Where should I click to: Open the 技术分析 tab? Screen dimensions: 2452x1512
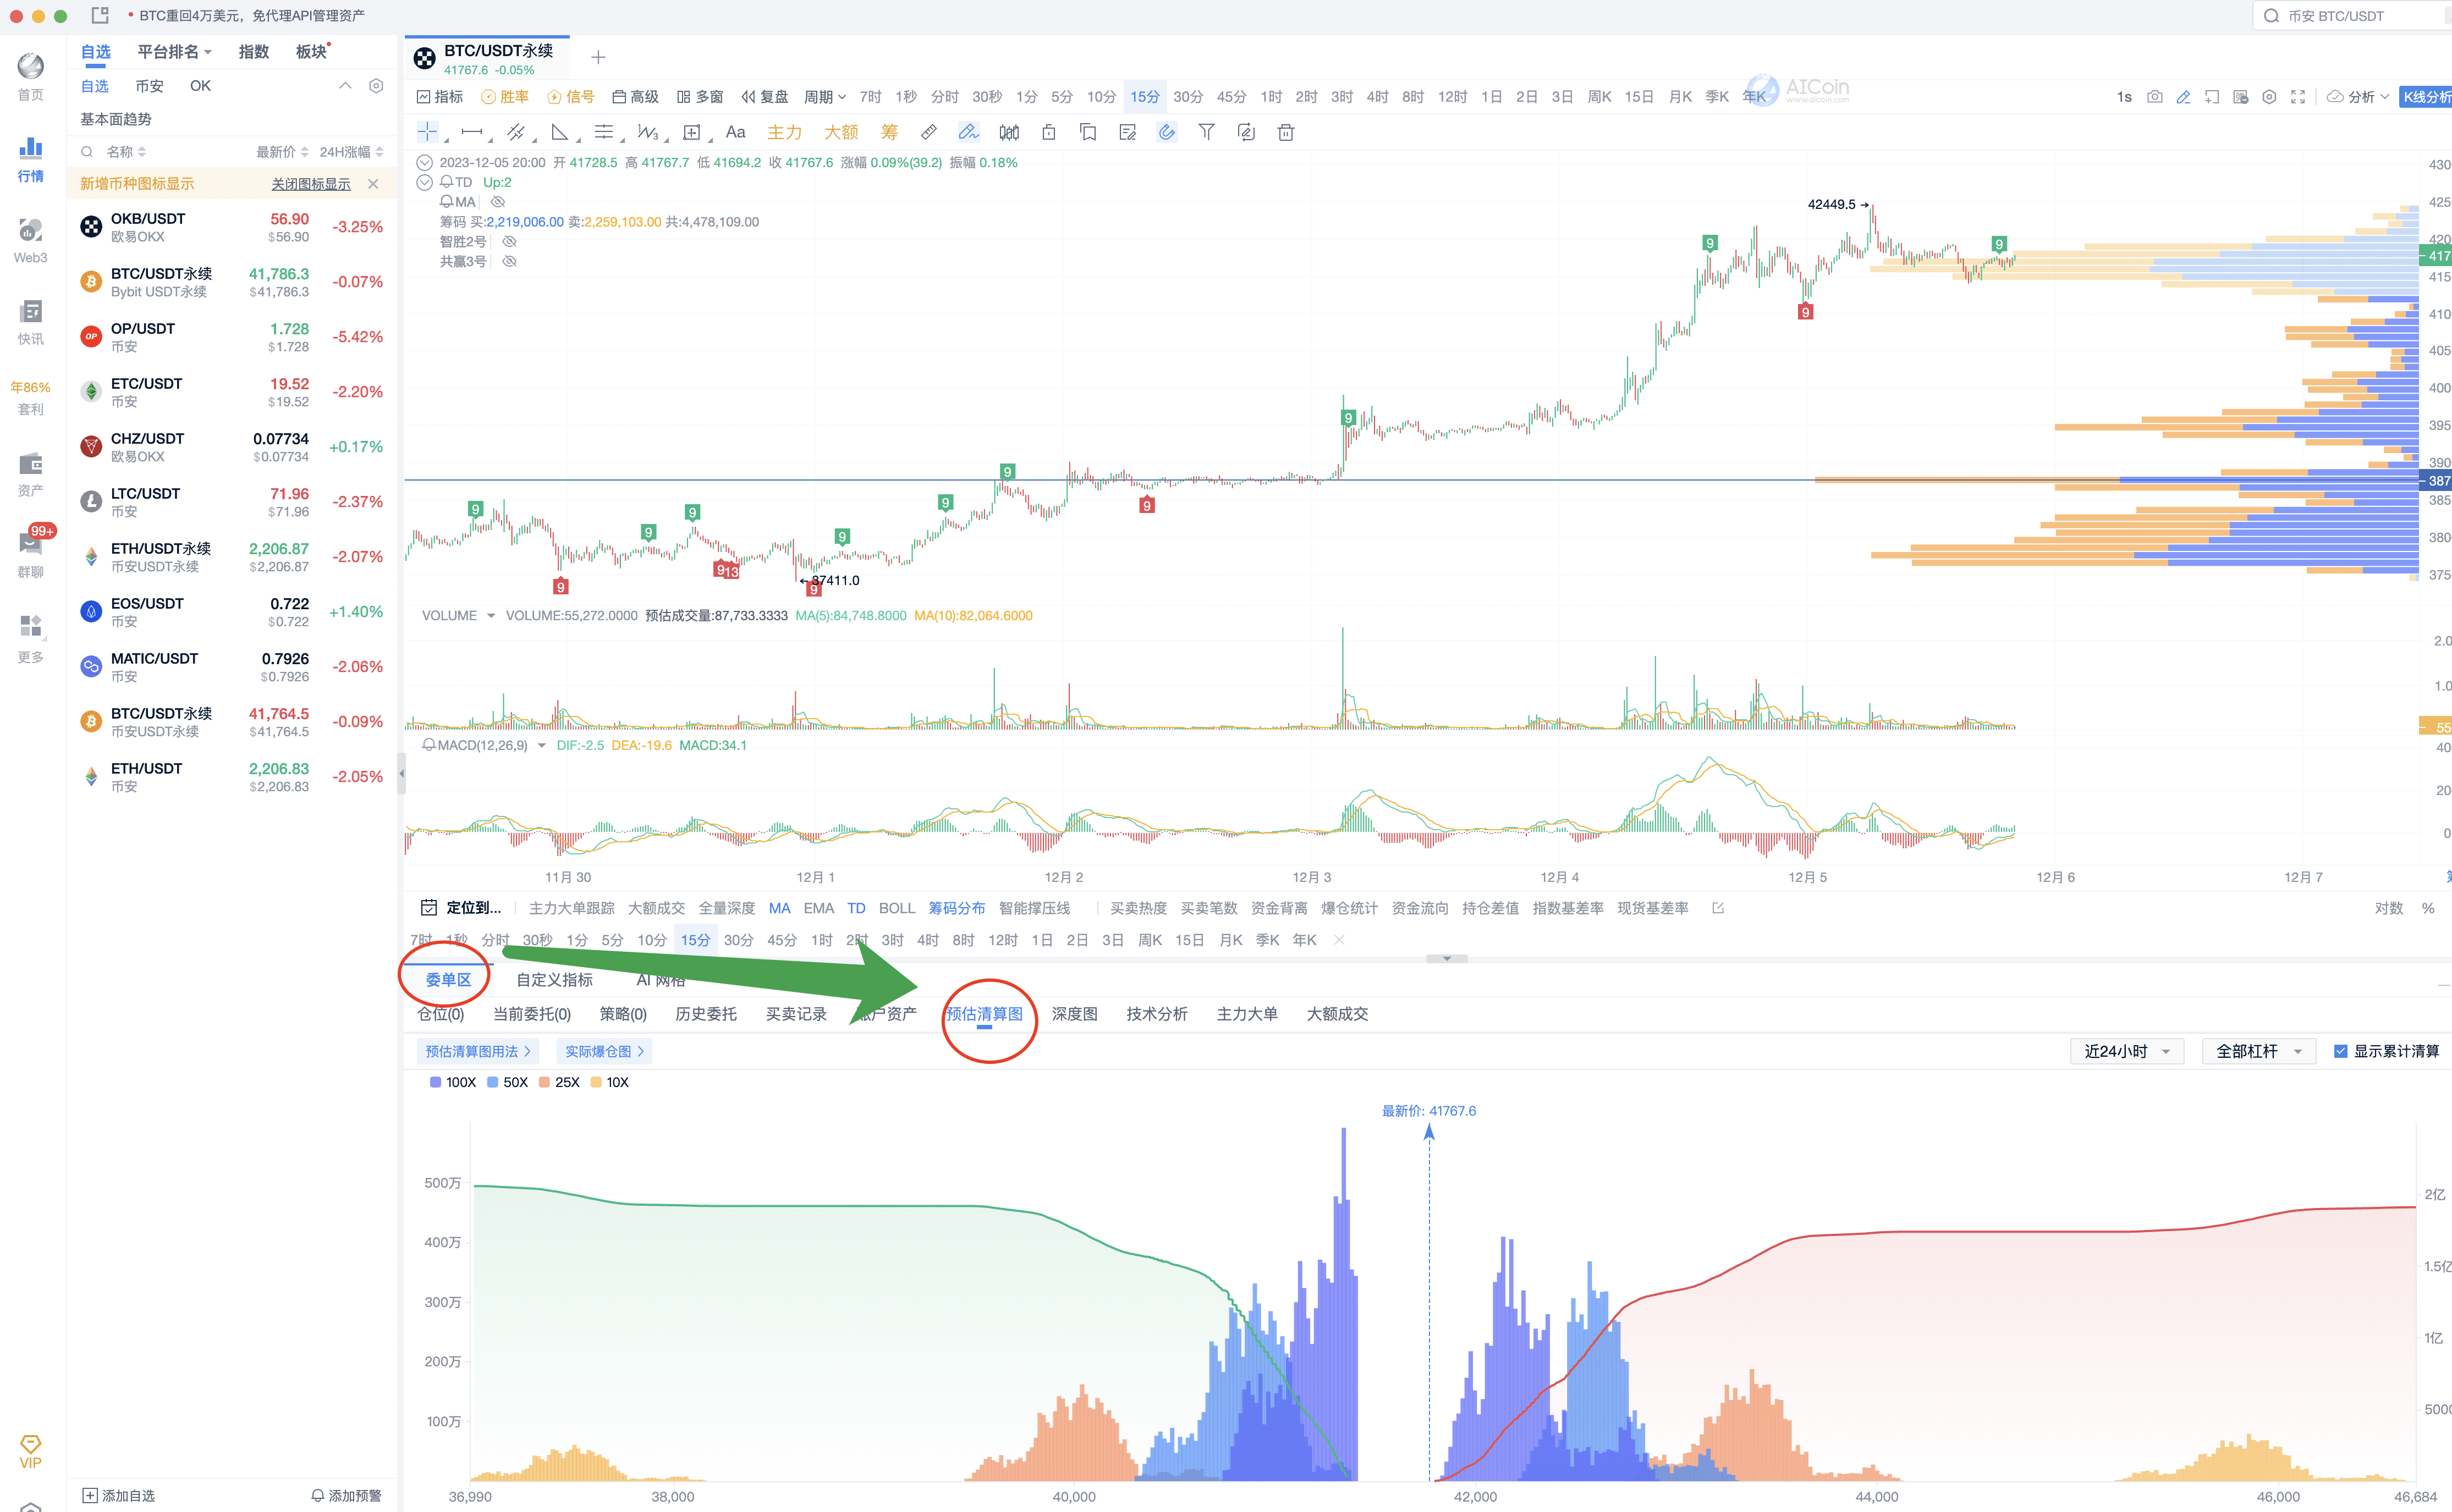(1157, 1014)
